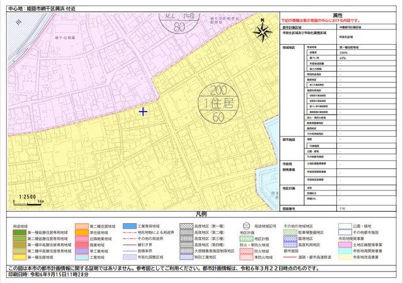
Task: Click the 凡例 legend heading
Action: (x=201, y=214)
